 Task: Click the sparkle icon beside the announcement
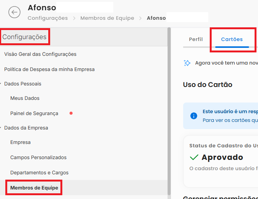point(187,63)
